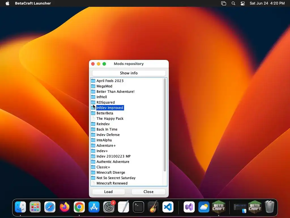Viewport: 290px width, 218px height.
Task: Click the folder icon beside Classic+
Action: click(93, 167)
